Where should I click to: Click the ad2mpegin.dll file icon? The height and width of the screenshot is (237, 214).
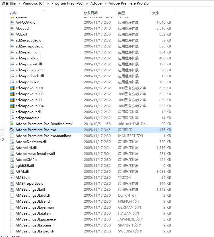pyautogui.click(x=12, y=52)
